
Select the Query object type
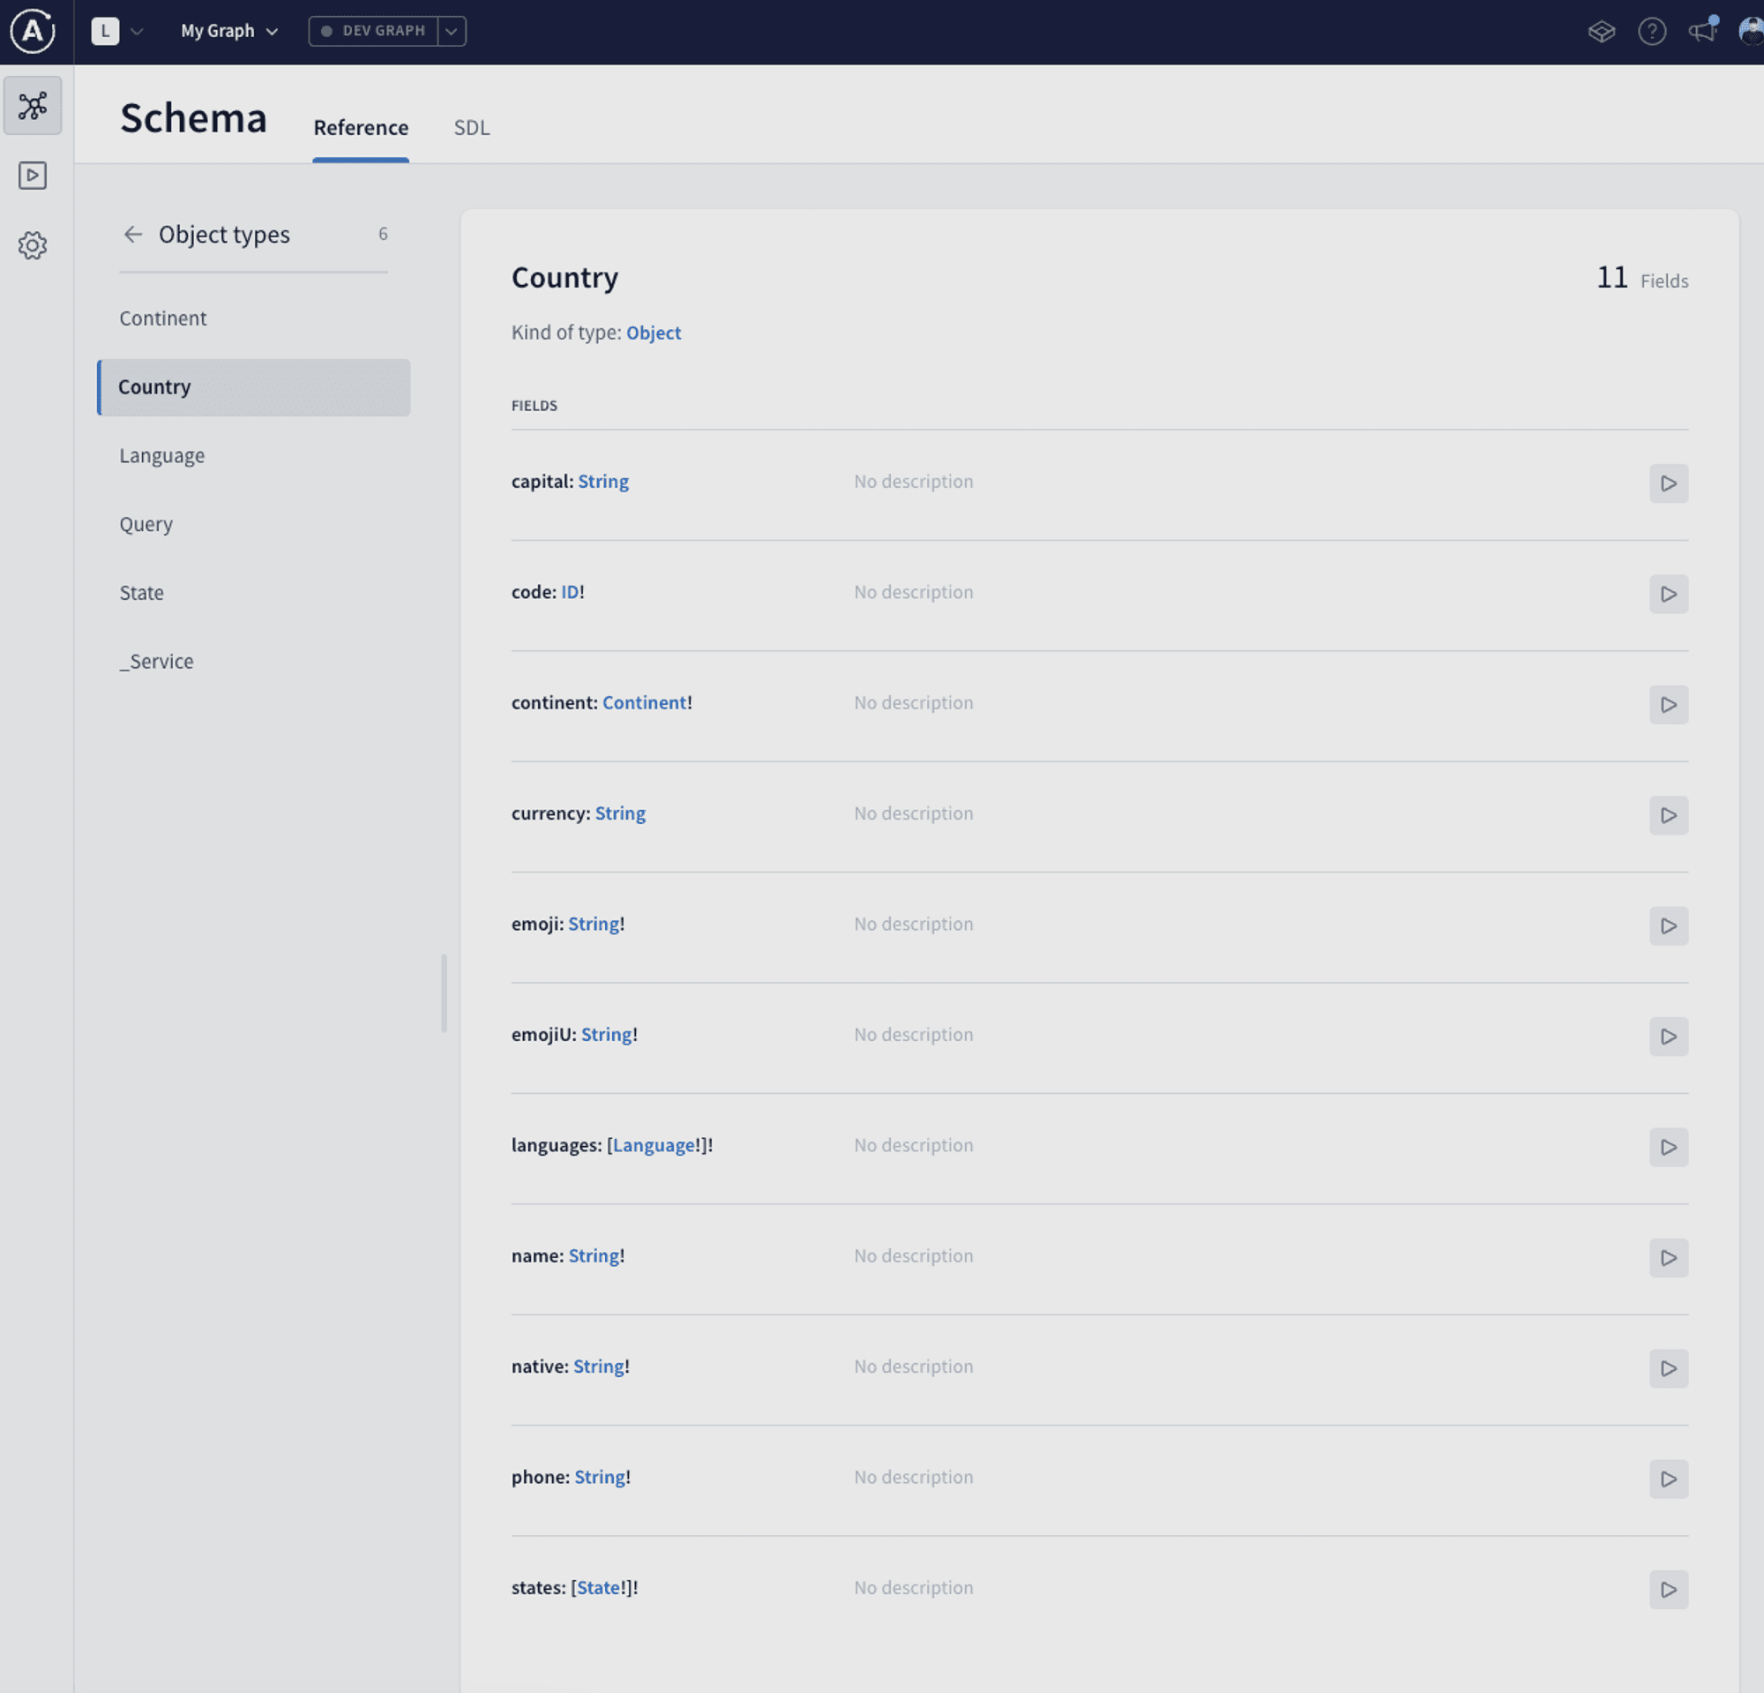pyautogui.click(x=146, y=523)
